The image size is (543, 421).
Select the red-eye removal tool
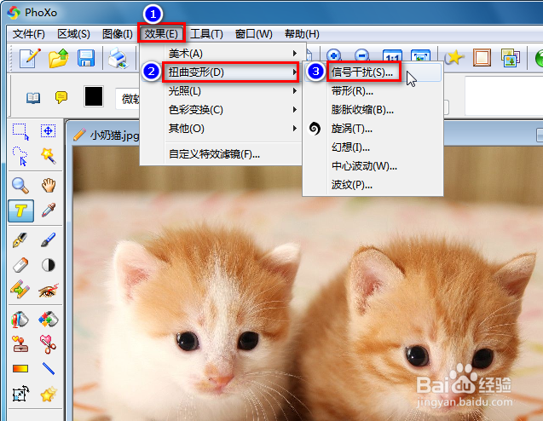pyautogui.click(x=49, y=290)
